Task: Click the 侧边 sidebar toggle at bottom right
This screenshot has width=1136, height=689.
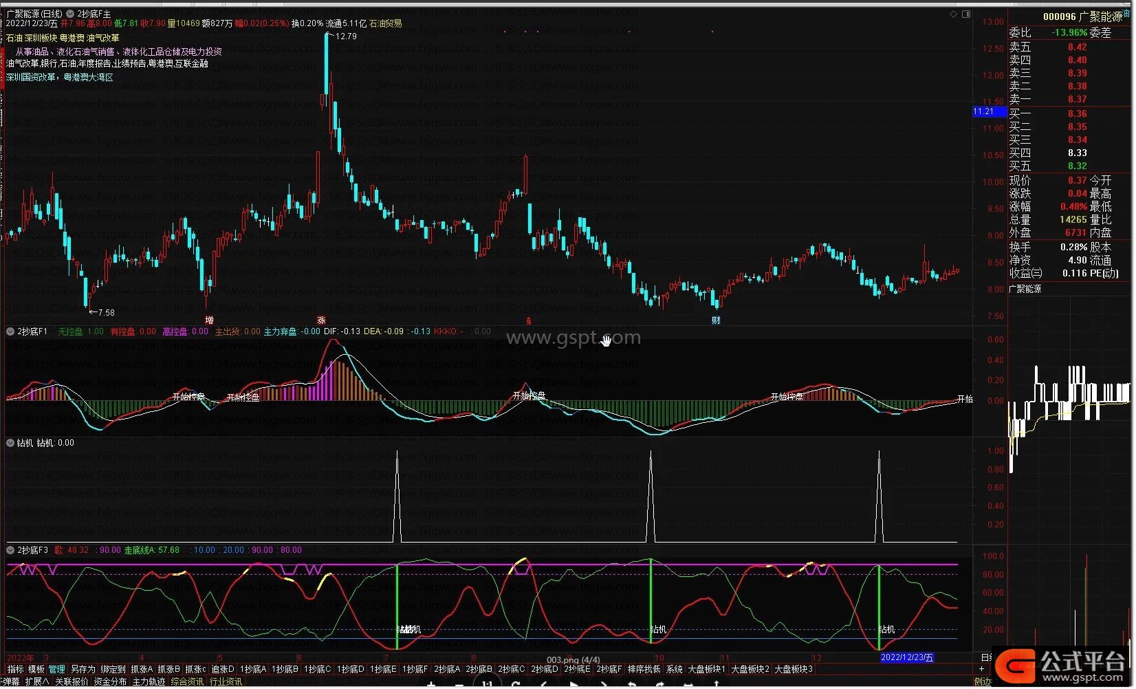Action: (x=983, y=682)
